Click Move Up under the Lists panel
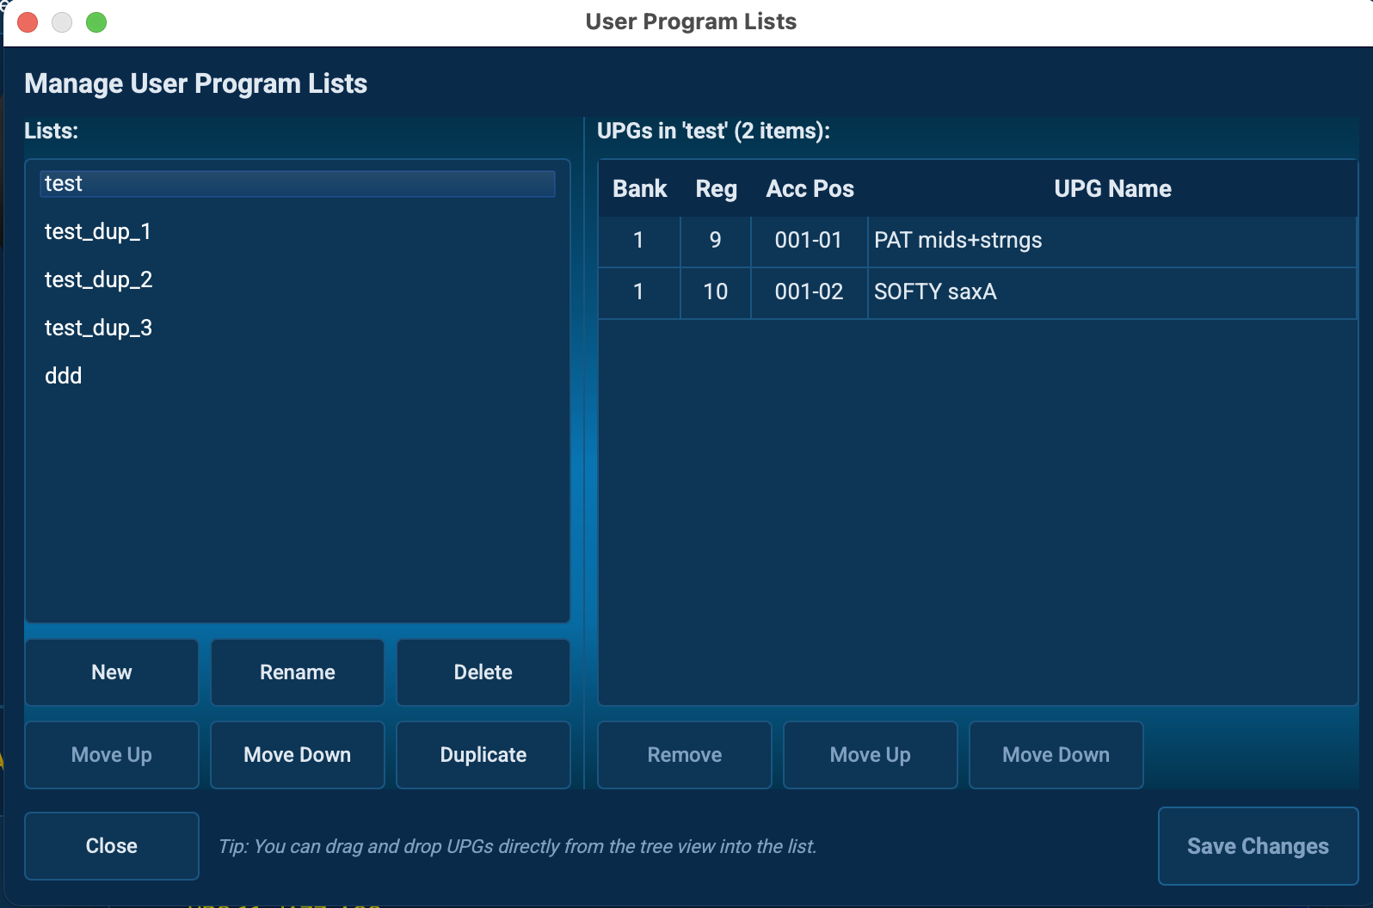 tap(112, 755)
